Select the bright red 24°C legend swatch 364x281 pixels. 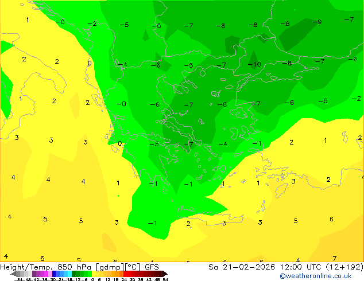coord(125,274)
